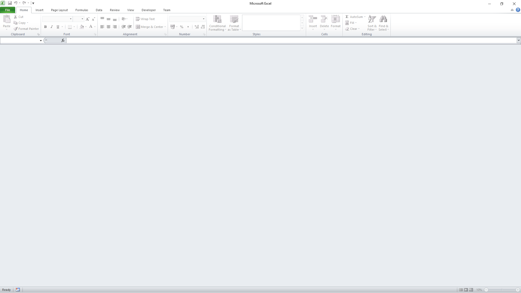Click the Cut scissors icon
The image size is (521, 293).
(x=15, y=17)
